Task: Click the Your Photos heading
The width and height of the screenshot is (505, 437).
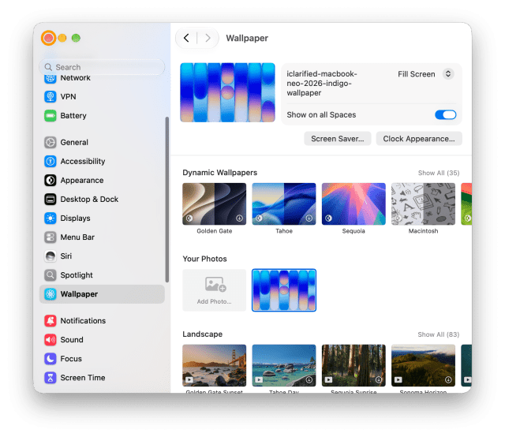Action: (x=204, y=259)
